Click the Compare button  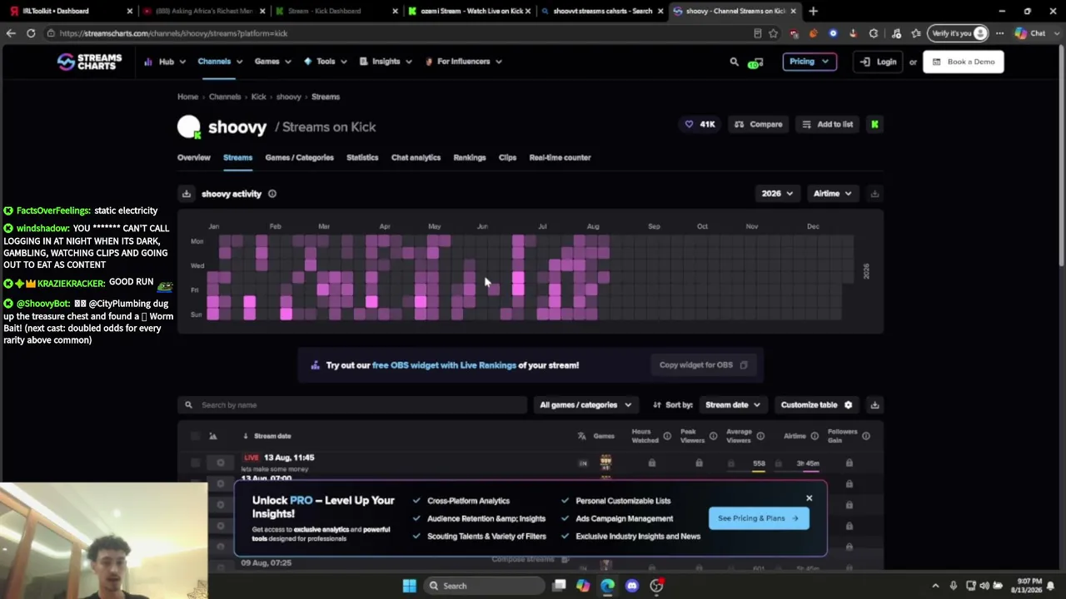(x=759, y=125)
